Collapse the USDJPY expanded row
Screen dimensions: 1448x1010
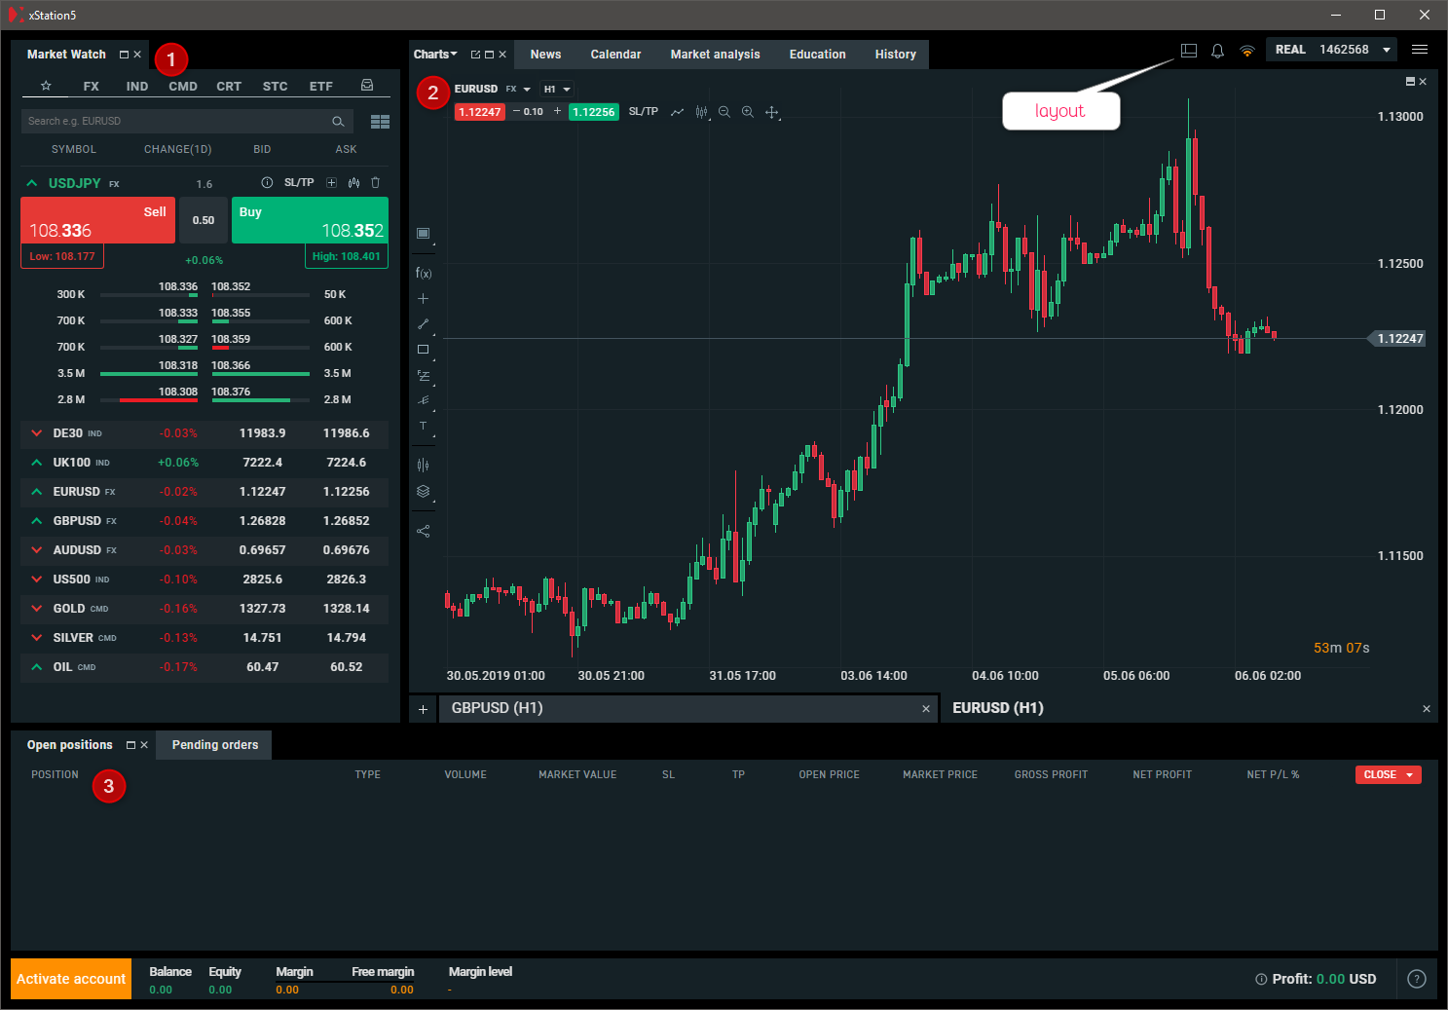(x=32, y=183)
